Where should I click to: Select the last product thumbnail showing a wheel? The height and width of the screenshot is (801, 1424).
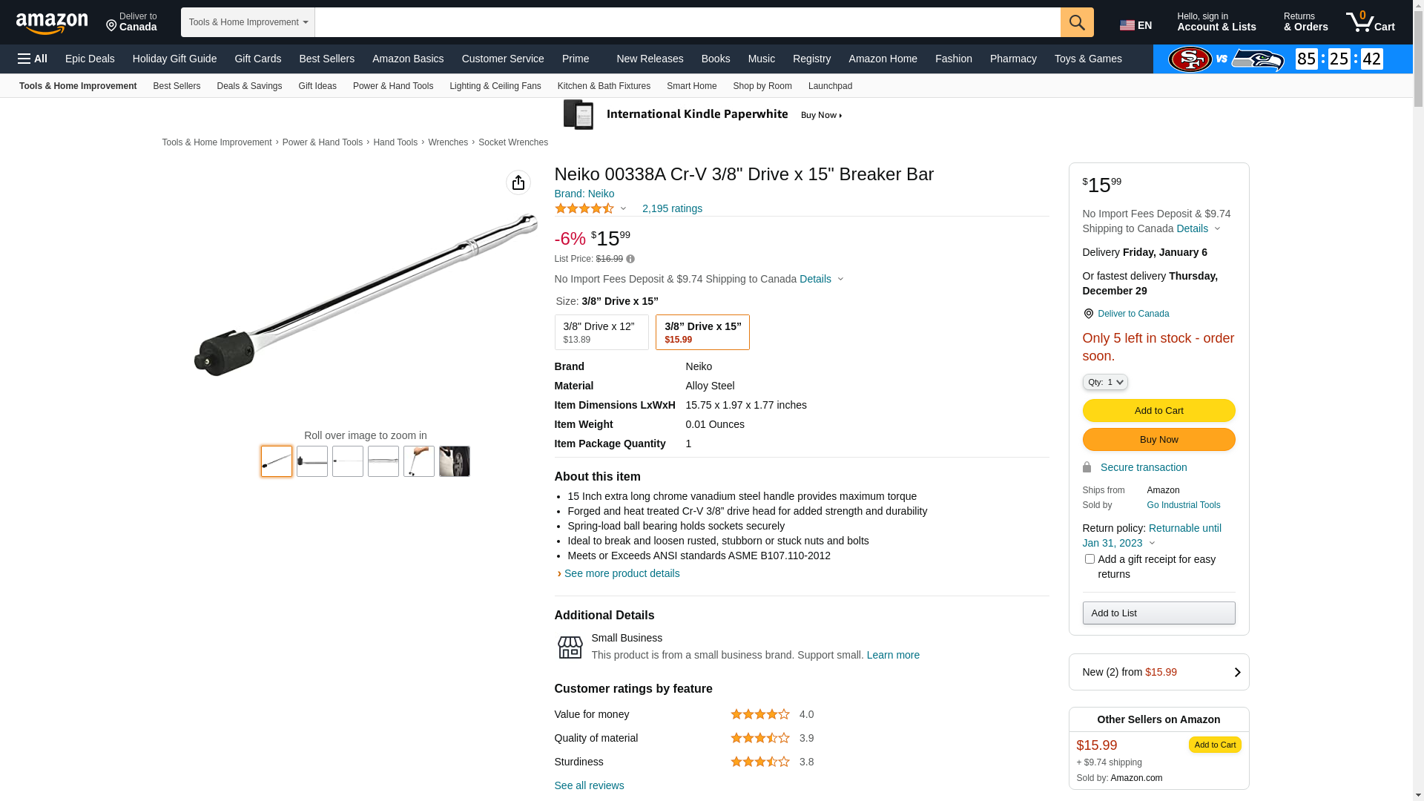455,461
